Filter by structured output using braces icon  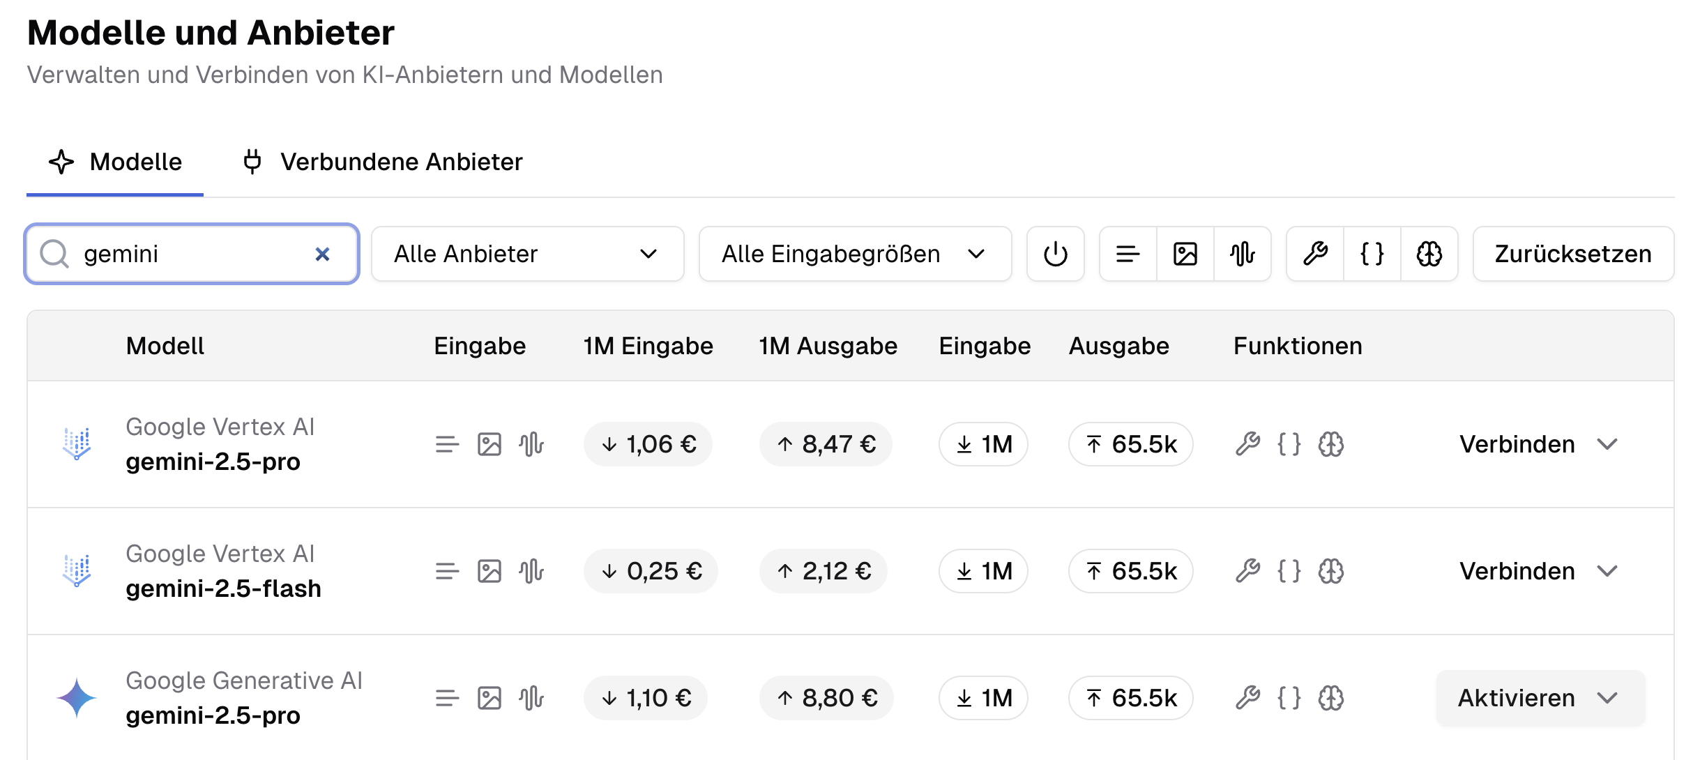click(1371, 254)
